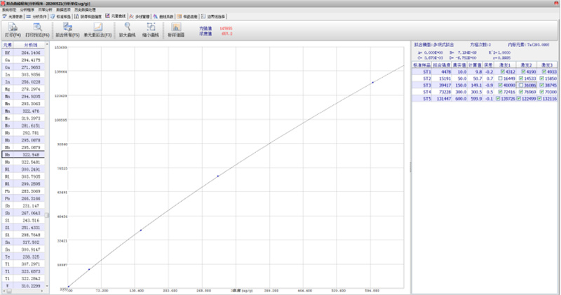
Task: Select analysis line 243.516 row
Action: click(23, 220)
